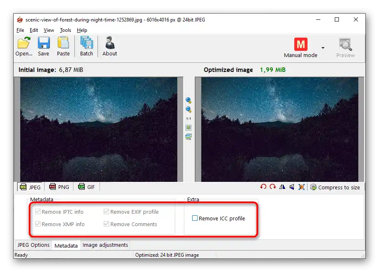Fit image to window icon

(188, 127)
